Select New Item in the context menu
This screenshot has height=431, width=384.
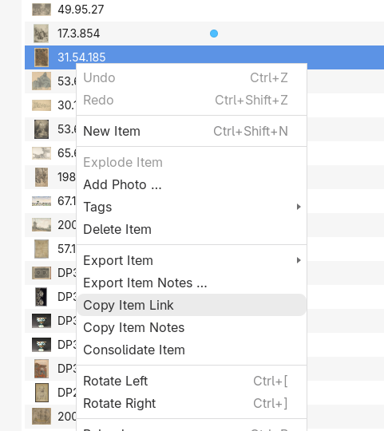192,131
